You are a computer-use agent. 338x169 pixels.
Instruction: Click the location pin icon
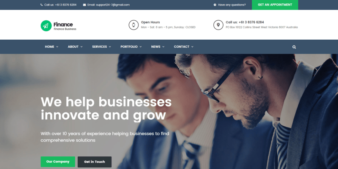click(218, 25)
